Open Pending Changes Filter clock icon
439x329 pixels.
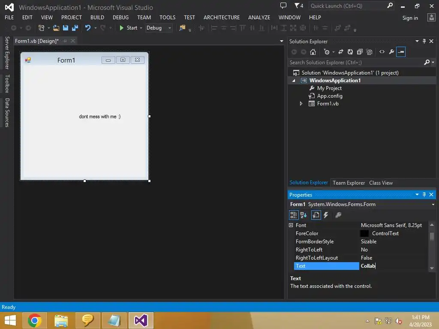(326, 52)
